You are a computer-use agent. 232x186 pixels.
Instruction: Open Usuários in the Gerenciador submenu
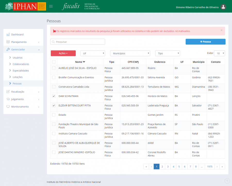click(x=18, y=58)
